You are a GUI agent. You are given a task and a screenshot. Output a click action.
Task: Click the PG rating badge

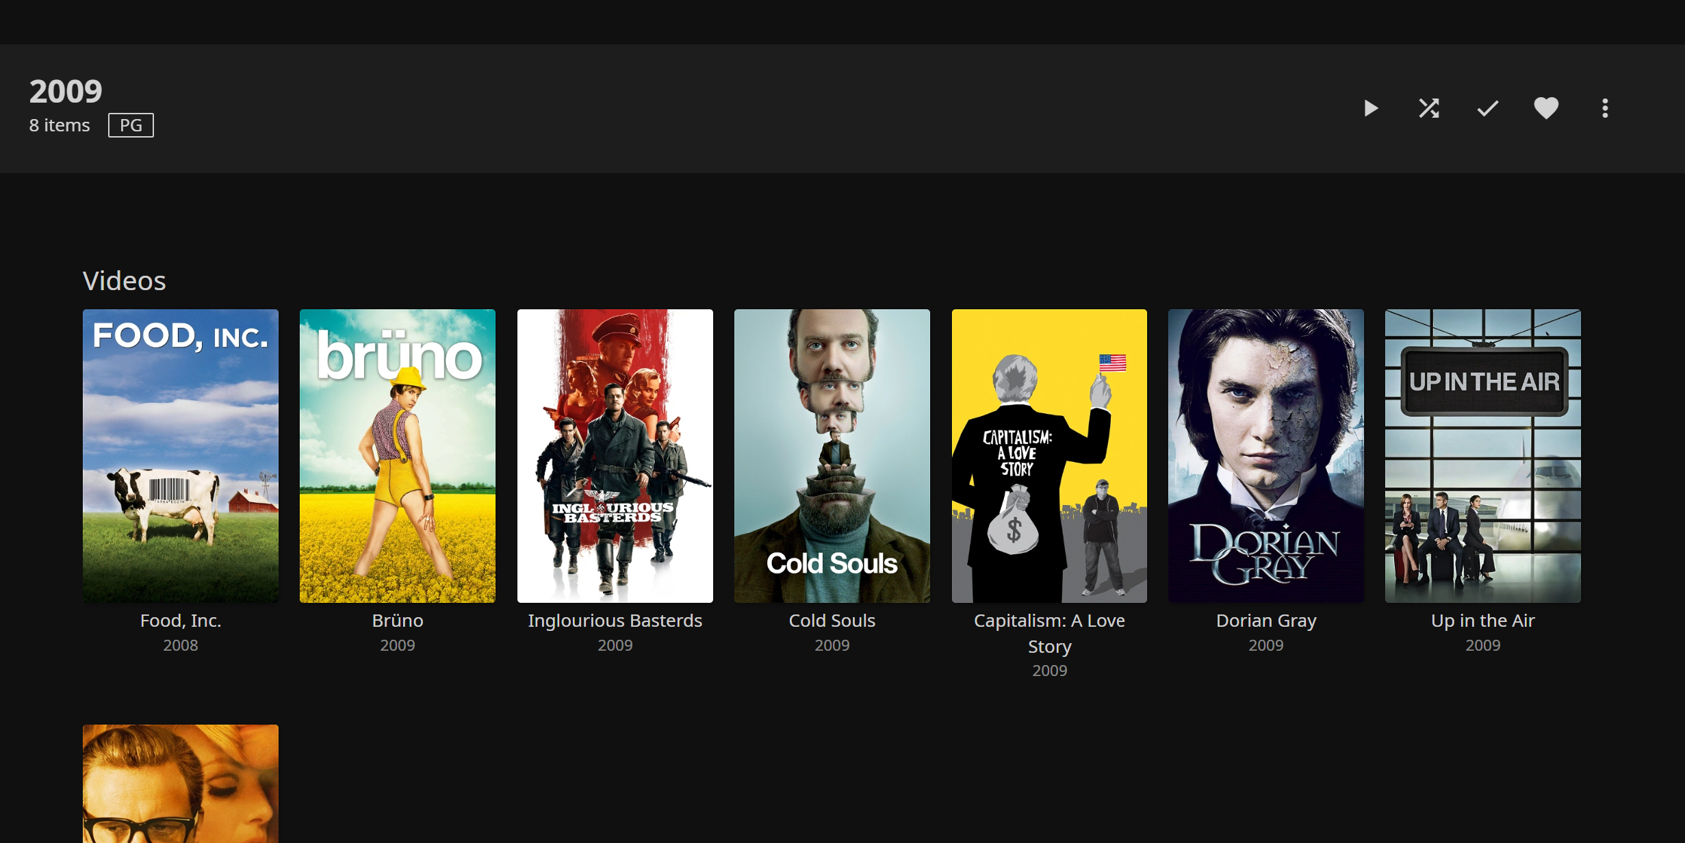pos(131,125)
